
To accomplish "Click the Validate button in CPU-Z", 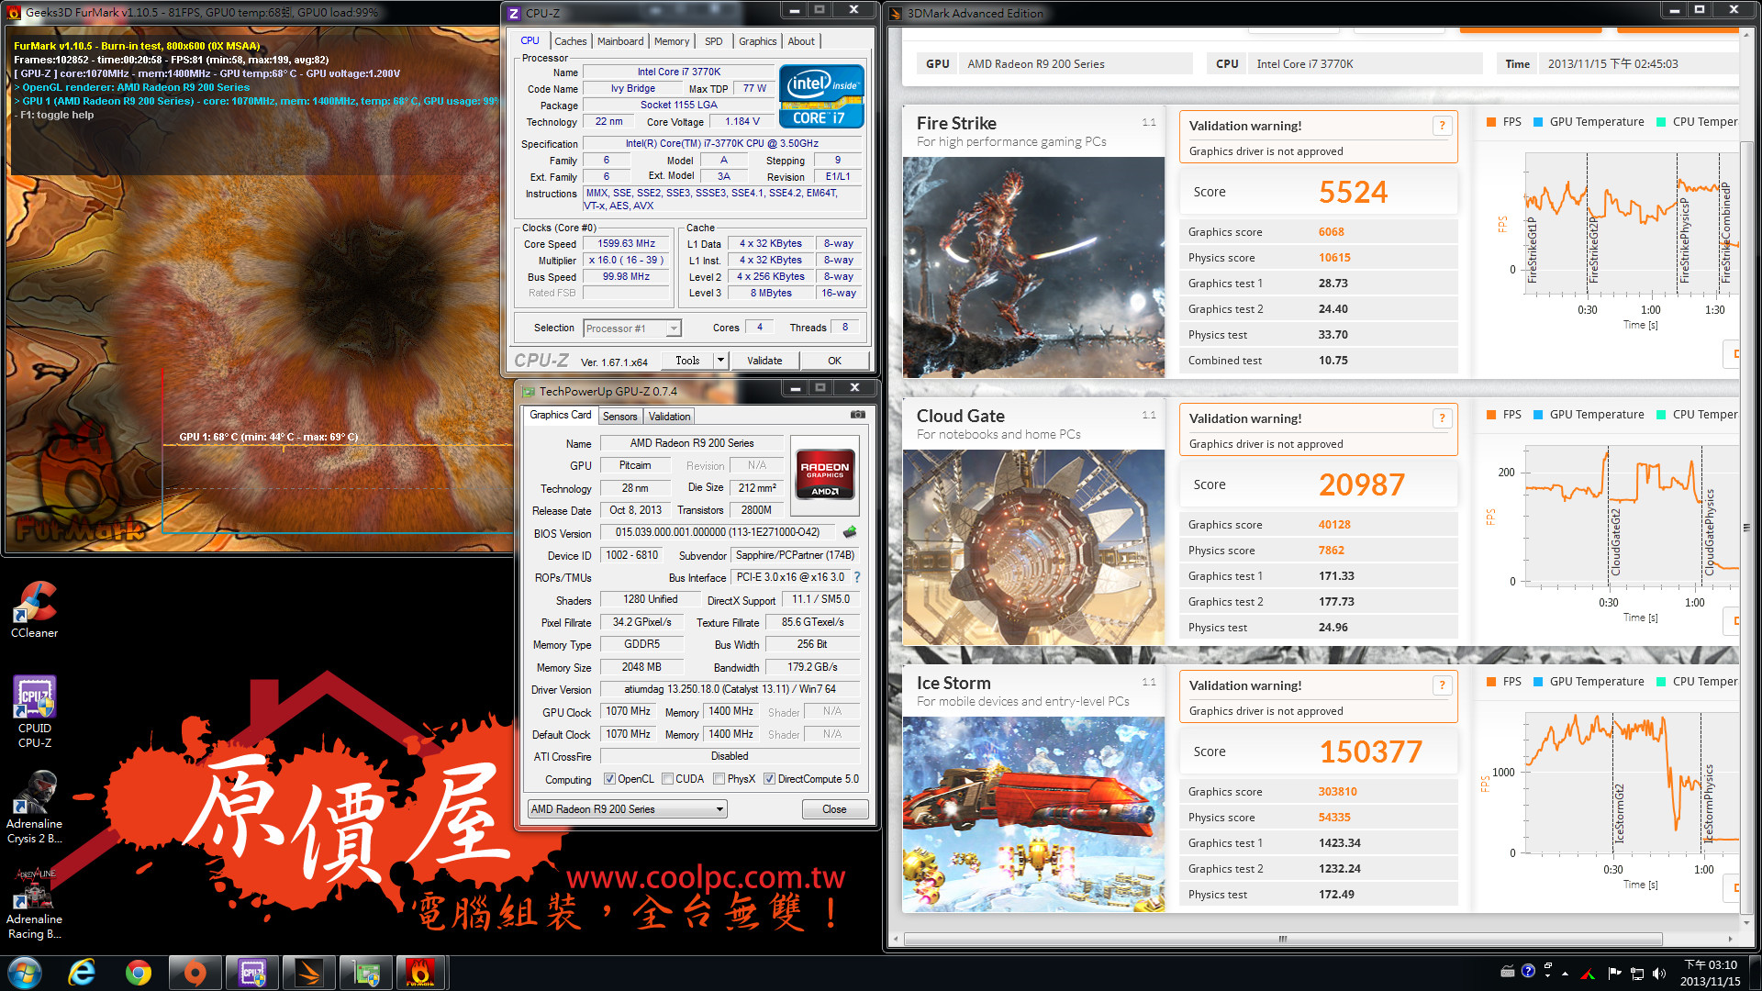I will [764, 361].
